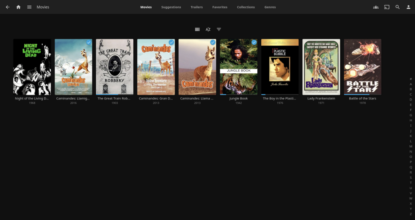Open Caminandes: Gran Dillama poster
This screenshot has height=220, width=415.
[156, 67]
